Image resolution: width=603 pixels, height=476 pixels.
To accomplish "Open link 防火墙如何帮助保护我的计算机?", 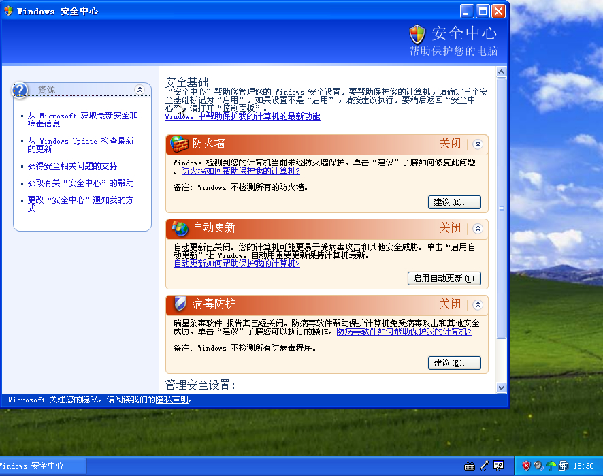I will [x=240, y=171].
